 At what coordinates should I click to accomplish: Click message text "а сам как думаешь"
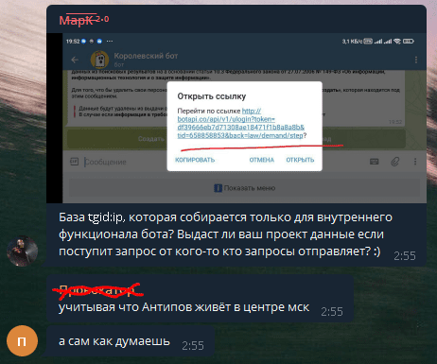114,341
